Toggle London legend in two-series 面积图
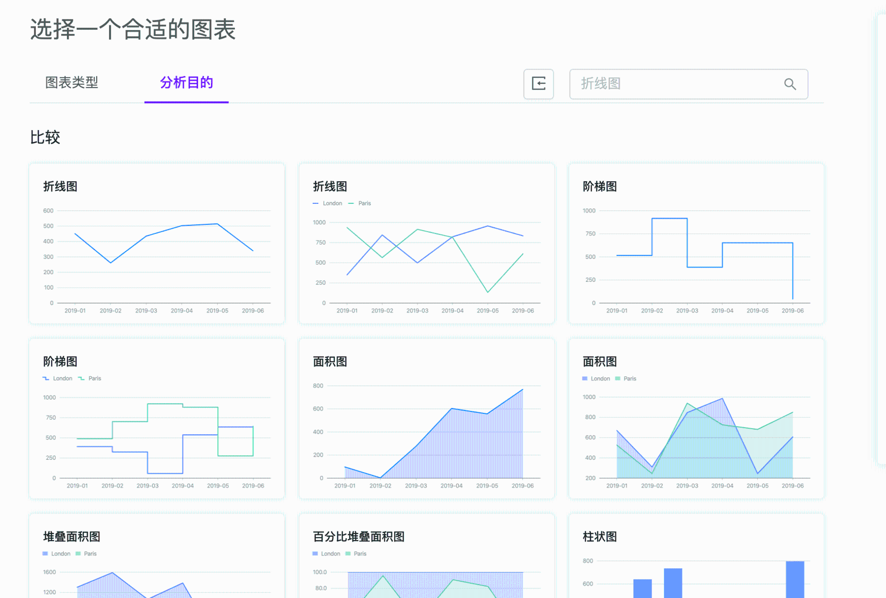Viewport: 886px width, 598px height. tap(596, 379)
